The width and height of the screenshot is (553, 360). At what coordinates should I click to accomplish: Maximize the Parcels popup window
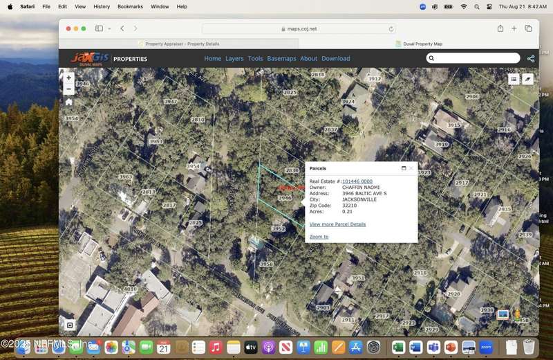(404, 168)
